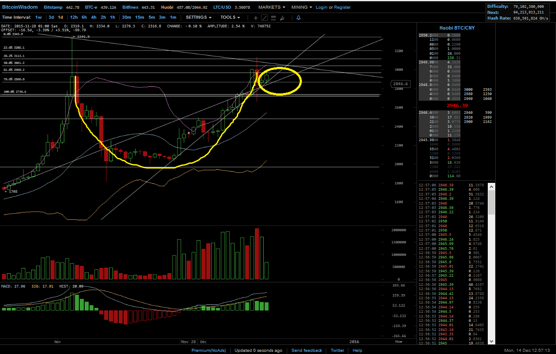The height and width of the screenshot is (354, 556).
Task: Open the MINING dropdown menu
Action: click(x=302, y=7)
